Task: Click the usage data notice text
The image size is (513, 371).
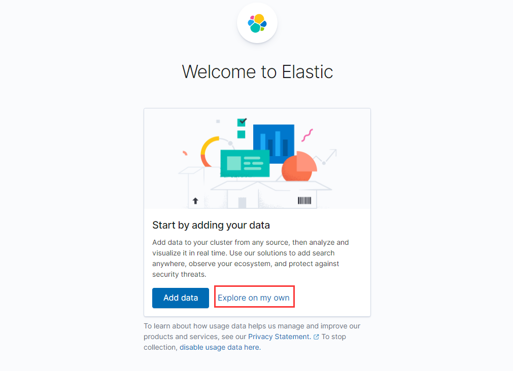Action: point(252,326)
